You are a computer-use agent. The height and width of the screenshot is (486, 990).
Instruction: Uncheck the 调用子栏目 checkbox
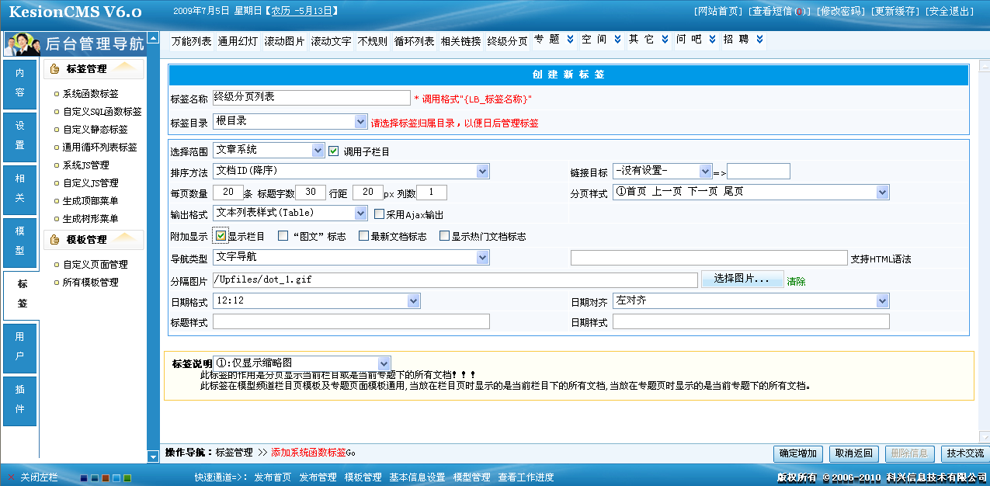click(332, 150)
